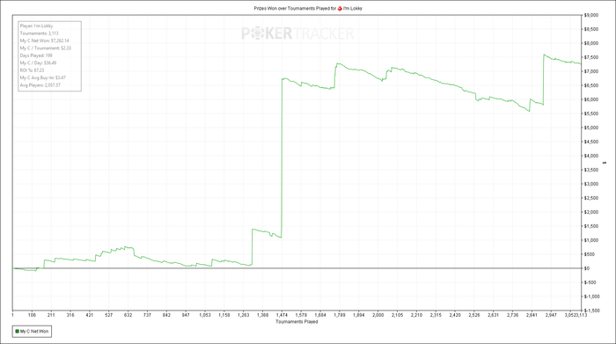Click the 1,894 x-axis tick label
The height and width of the screenshot is (344, 616).
(x=359, y=315)
